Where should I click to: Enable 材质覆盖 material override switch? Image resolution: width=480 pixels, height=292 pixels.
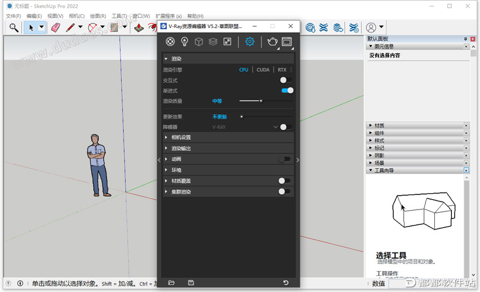[x=284, y=181]
